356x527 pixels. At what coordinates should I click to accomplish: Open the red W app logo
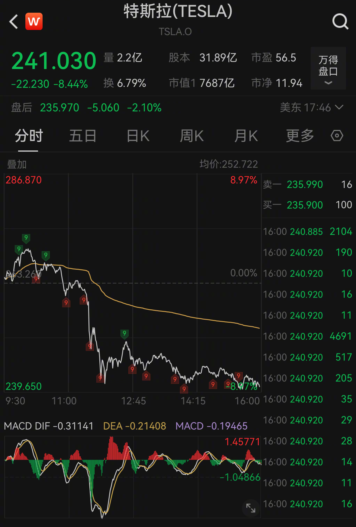(34, 21)
